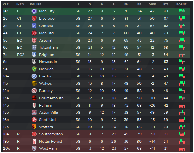This screenshot has height=153, width=194.
Task: Click the Watford crest icon
Action: (34, 127)
